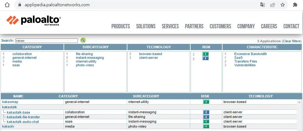Click the results SUBCATEGORY column header
This screenshot has height=131, width=303.
[x=146, y=96]
